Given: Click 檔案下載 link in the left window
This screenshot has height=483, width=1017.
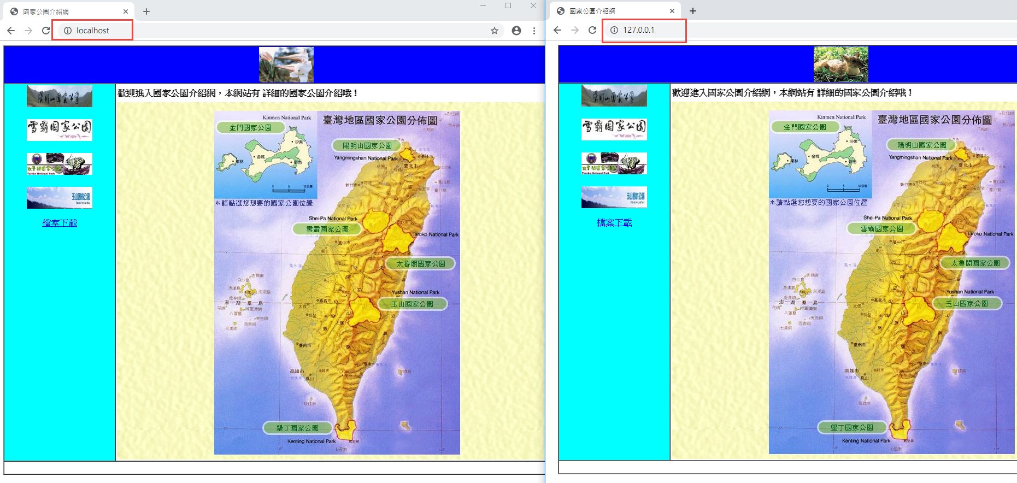Looking at the screenshot, I should (x=60, y=223).
